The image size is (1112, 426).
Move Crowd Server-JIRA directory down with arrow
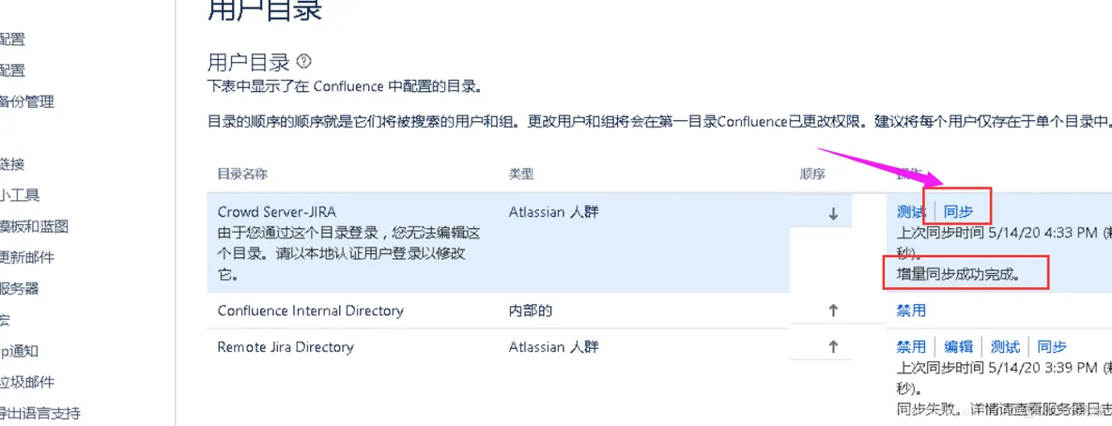[832, 213]
